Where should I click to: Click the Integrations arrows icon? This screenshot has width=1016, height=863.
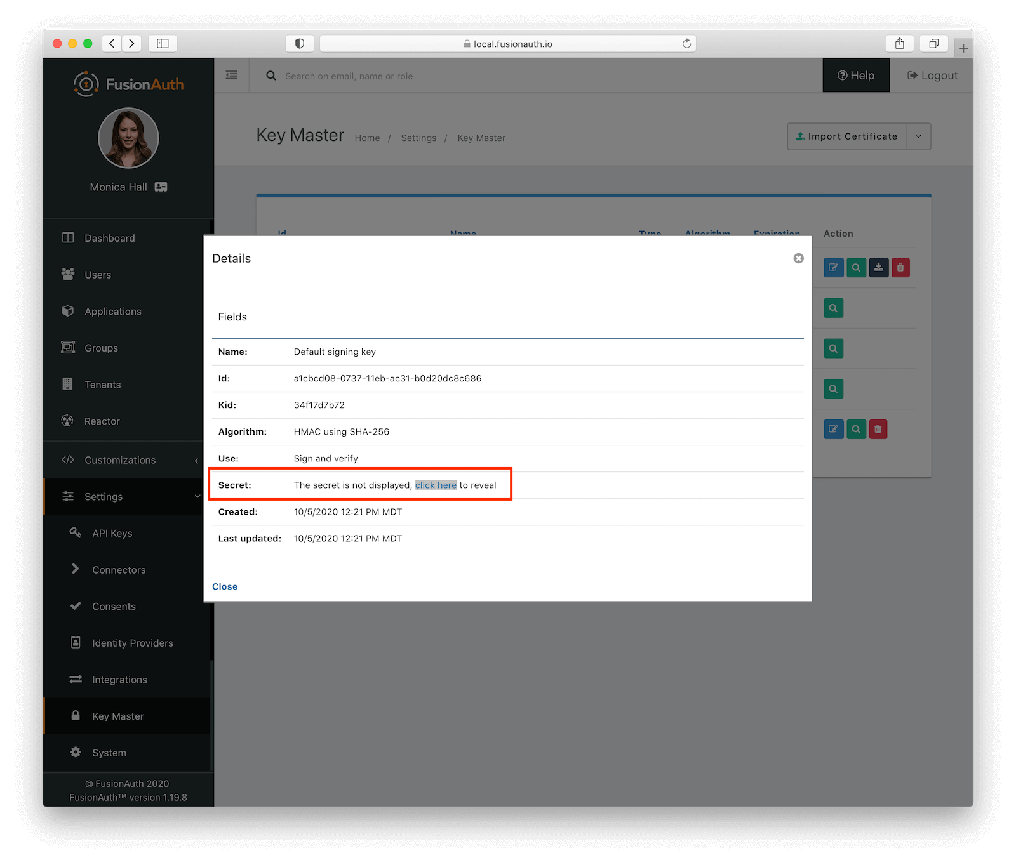click(x=76, y=679)
